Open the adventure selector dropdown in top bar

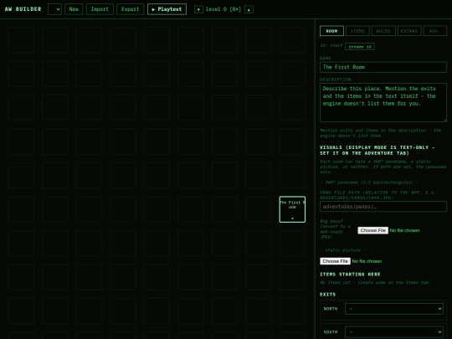54,9
